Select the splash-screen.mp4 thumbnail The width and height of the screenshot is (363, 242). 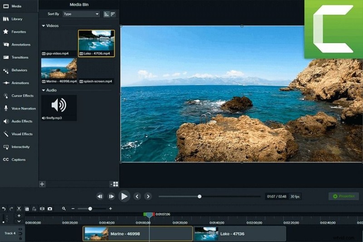click(96, 71)
